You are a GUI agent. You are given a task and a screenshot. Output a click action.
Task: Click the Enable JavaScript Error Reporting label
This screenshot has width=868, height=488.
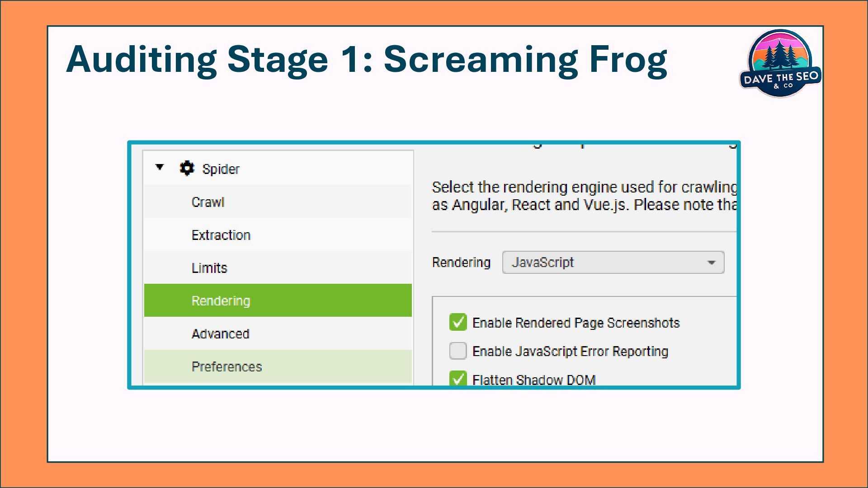click(570, 352)
